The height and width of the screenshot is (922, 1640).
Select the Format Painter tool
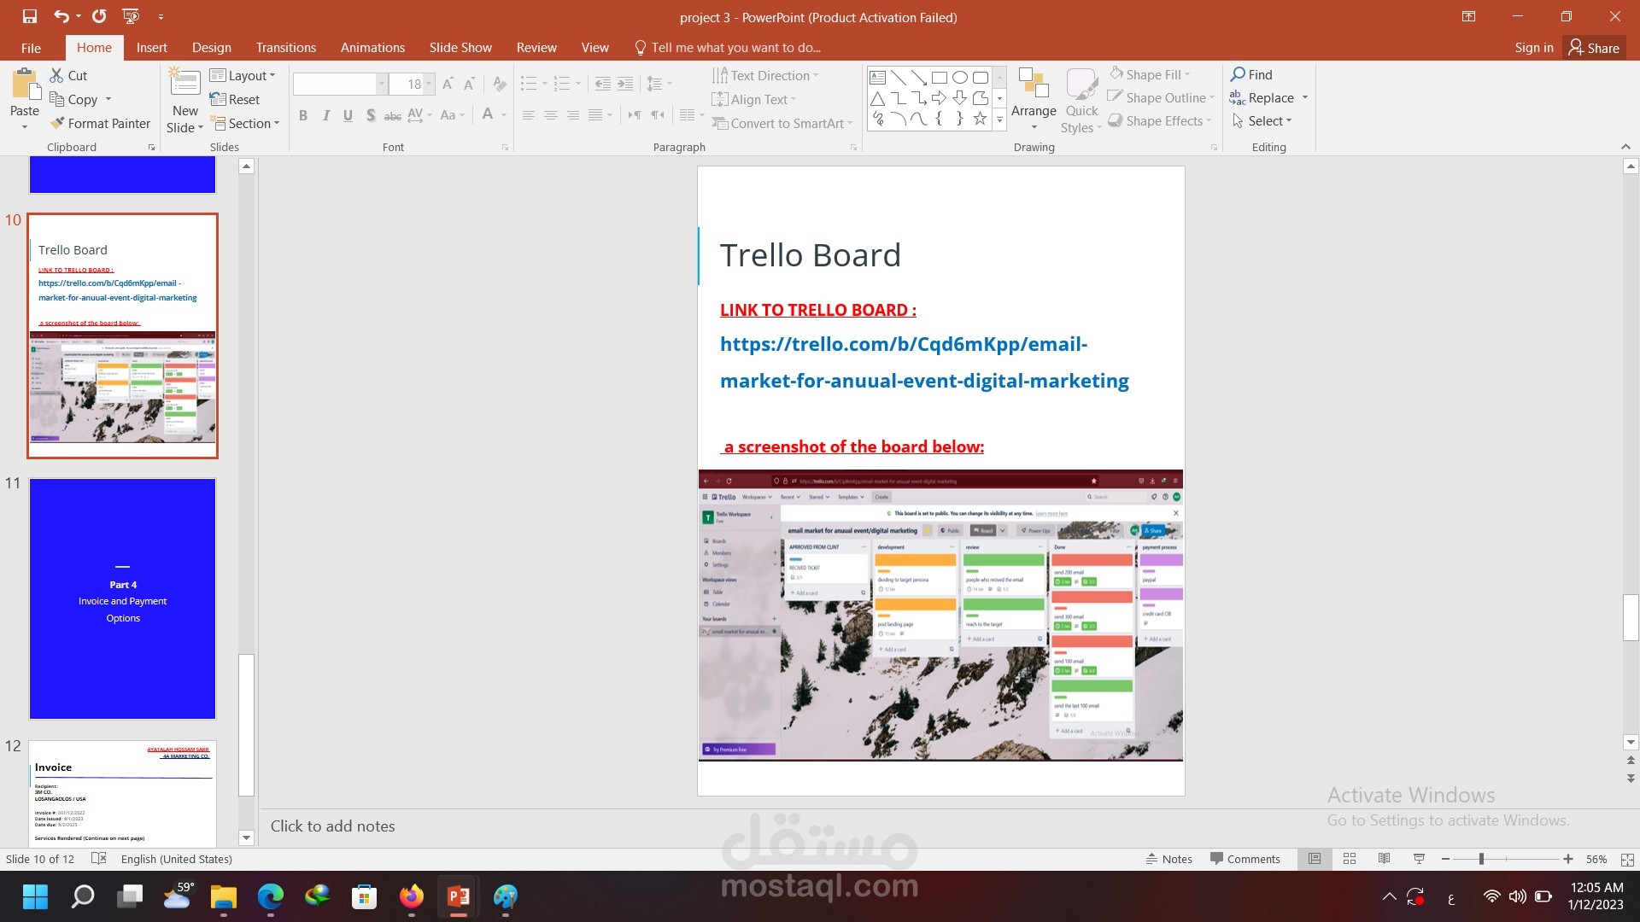click(x=100, y=123)
